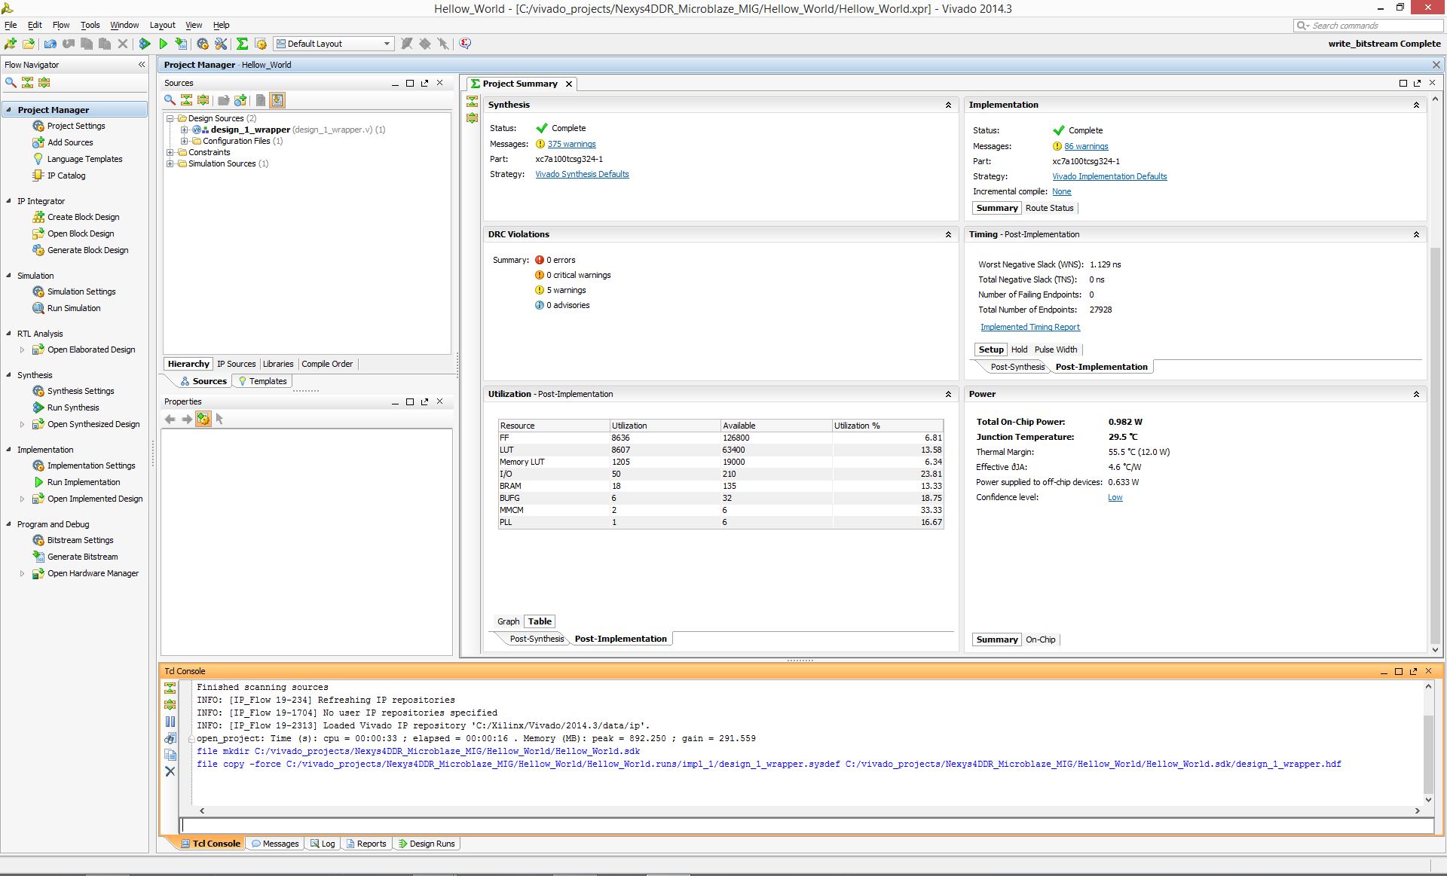Show Route Status in Implementation panel
Screen dimensions: 1447x876
click(1049, 208)
